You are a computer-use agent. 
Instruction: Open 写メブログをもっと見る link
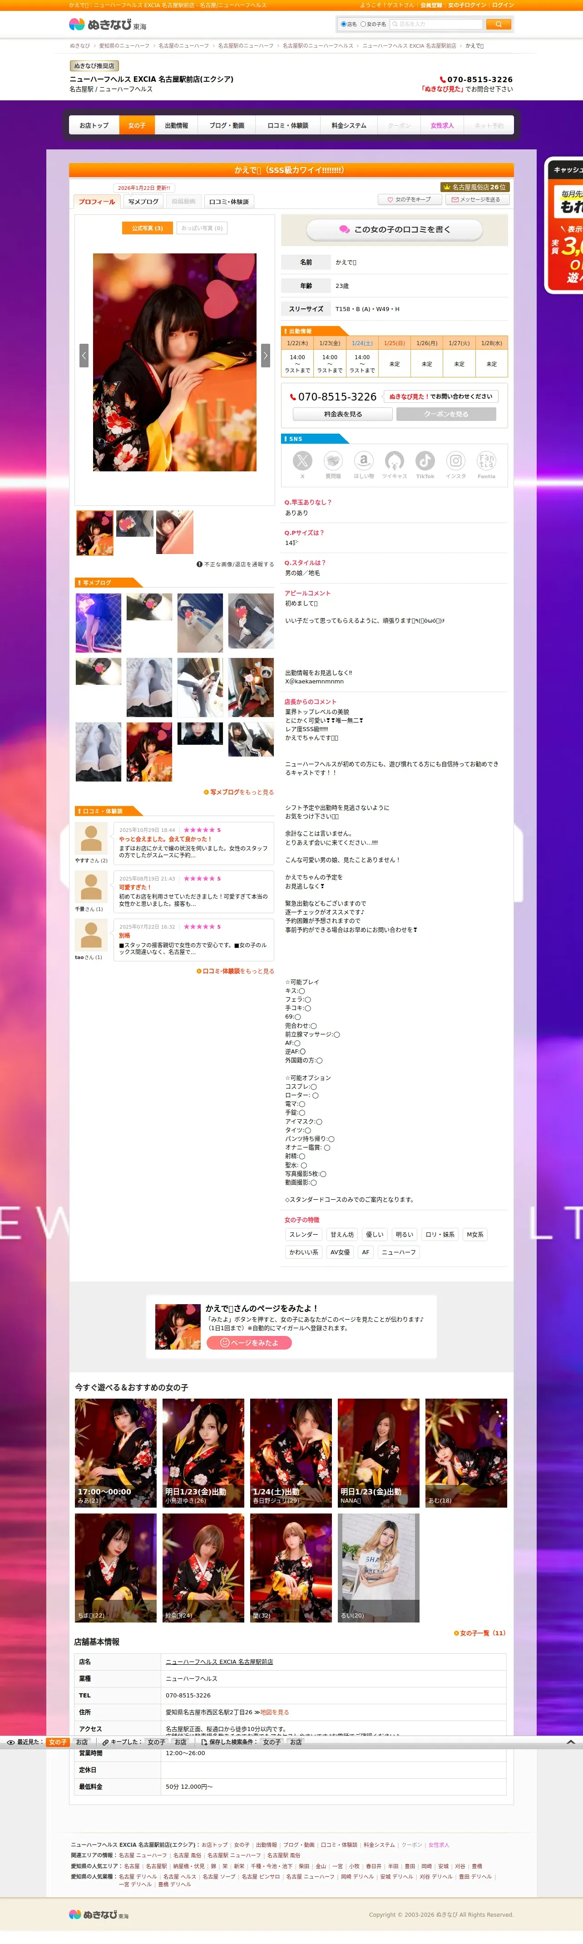coord(238,792)
